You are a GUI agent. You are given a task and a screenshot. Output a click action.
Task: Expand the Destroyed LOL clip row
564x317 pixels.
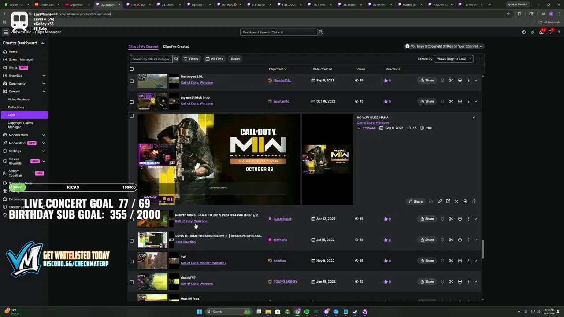pos(476,81)
